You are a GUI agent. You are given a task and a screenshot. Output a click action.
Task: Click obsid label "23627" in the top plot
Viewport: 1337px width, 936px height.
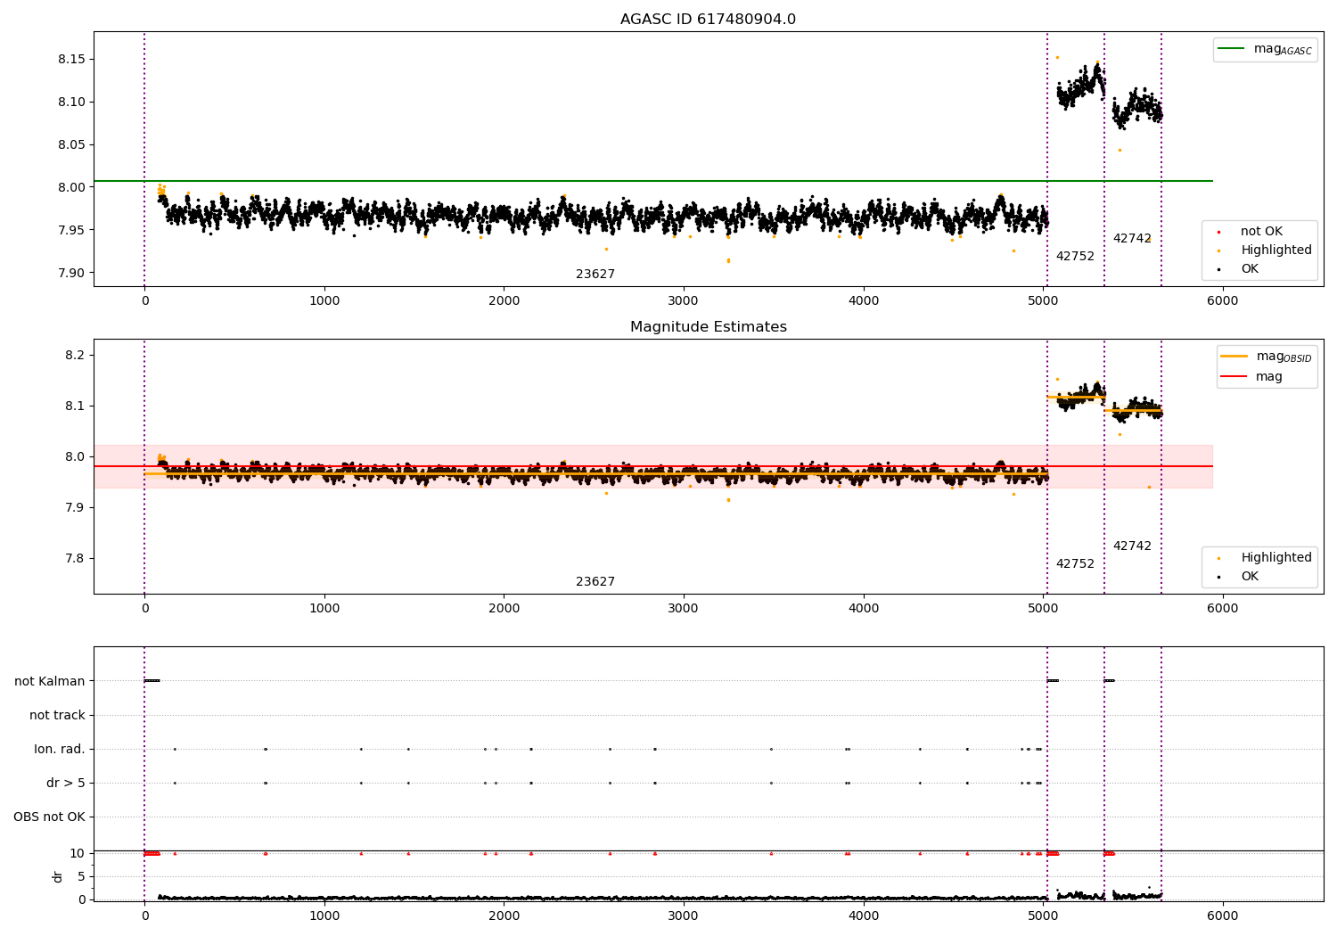click(x=595, y=275)
